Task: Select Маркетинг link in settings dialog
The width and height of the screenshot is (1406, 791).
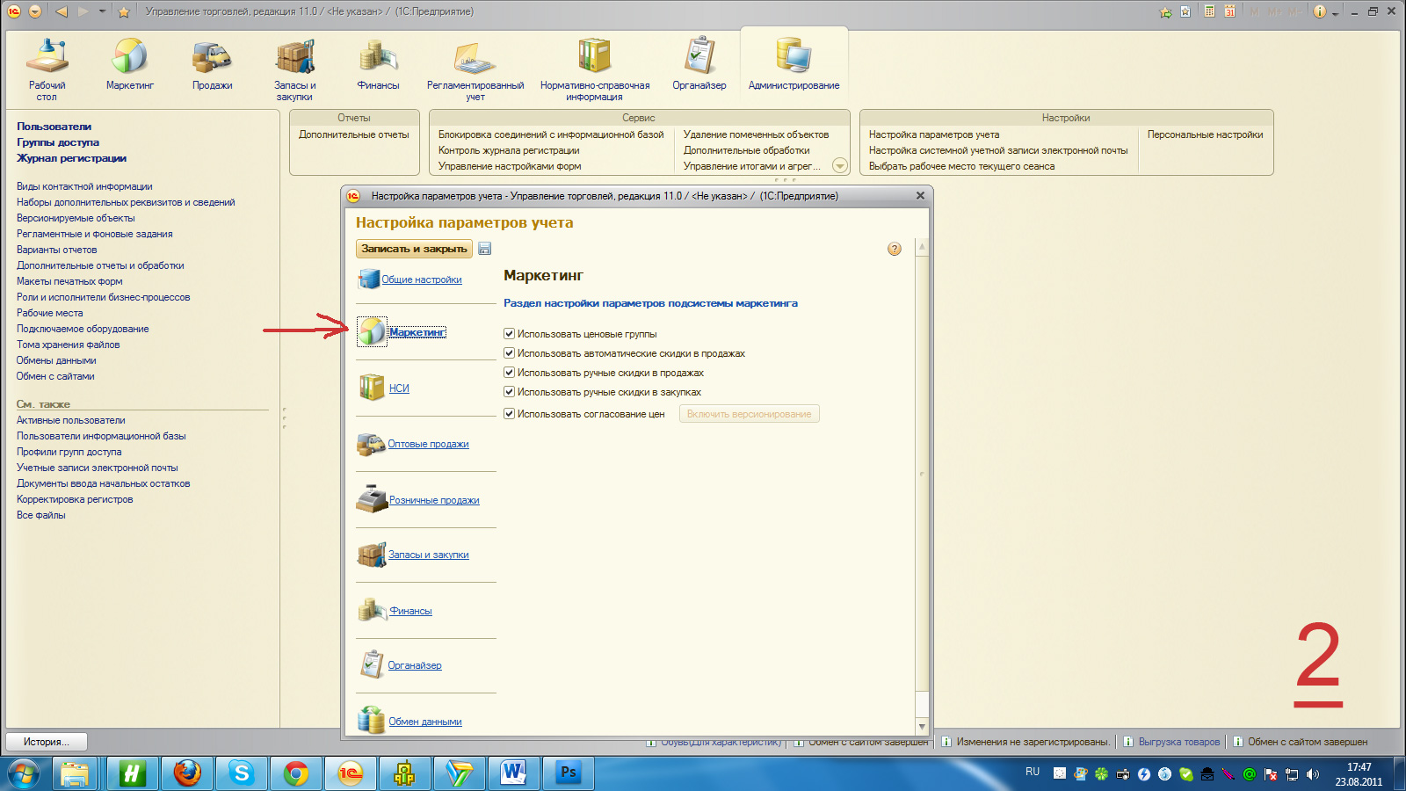Action: tap(417, 332)
